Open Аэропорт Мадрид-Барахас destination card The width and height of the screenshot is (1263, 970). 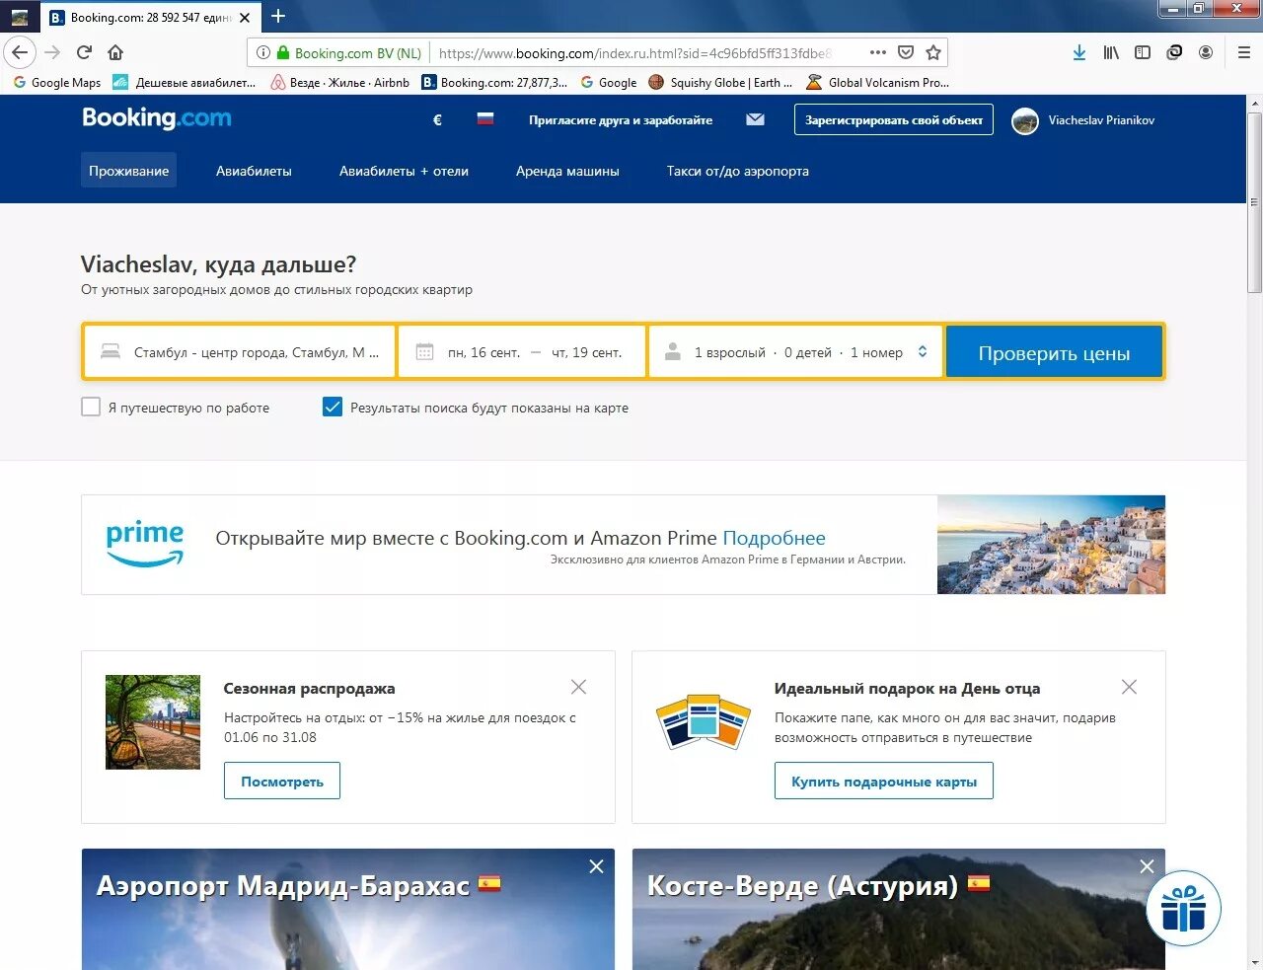[348, 909]
